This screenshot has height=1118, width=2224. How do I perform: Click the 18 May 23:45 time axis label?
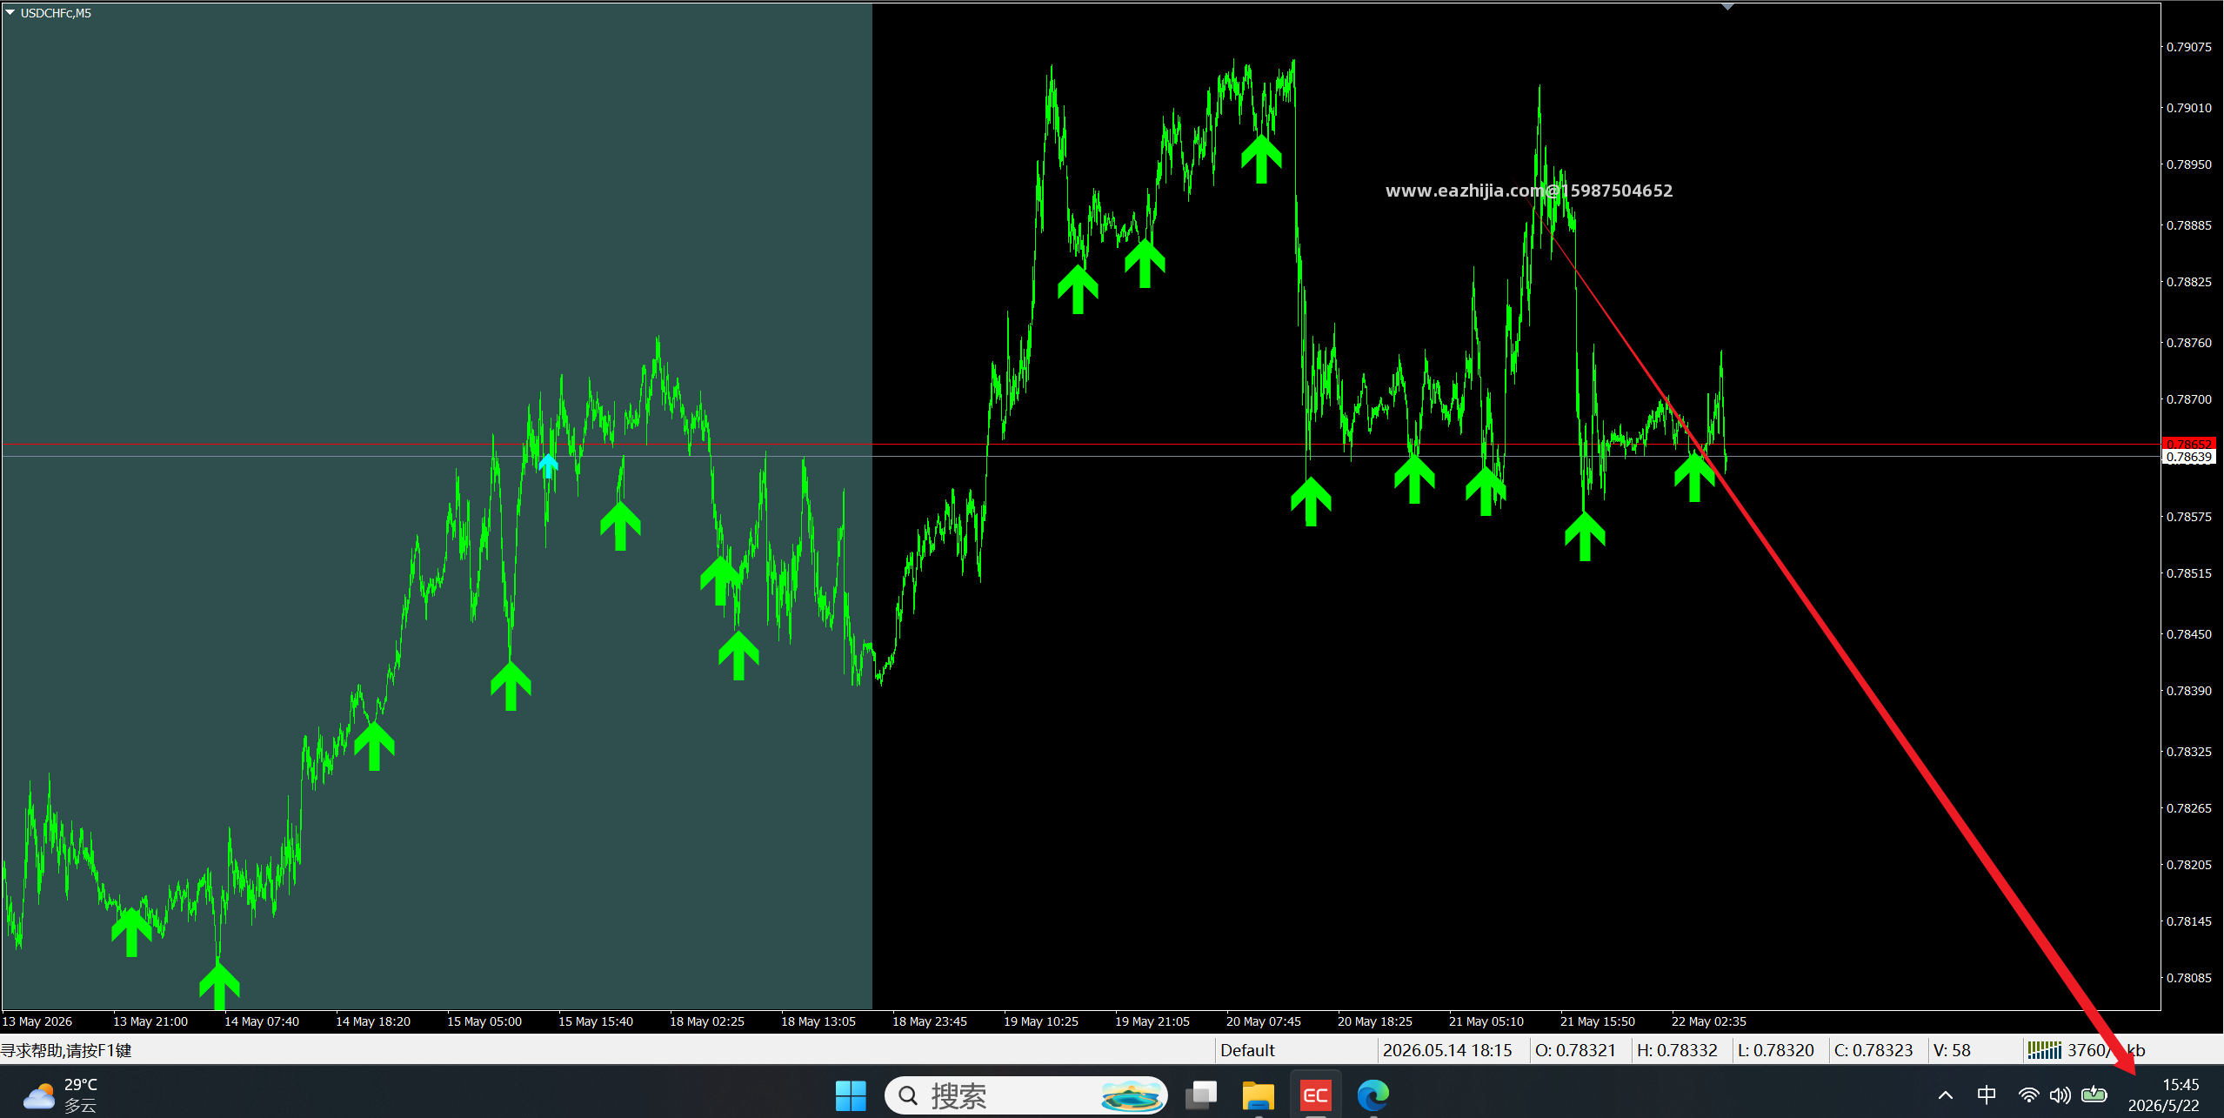click(930, 1021)
